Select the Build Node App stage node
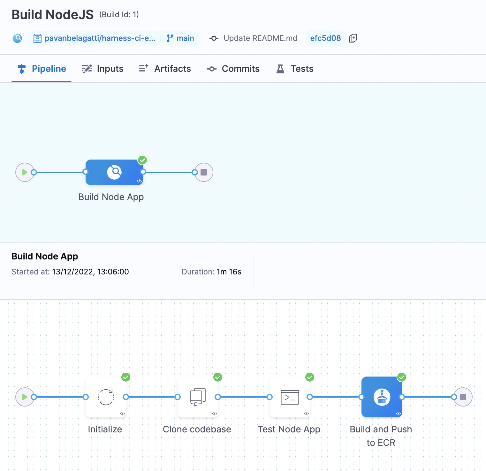The height and width of the screenshot is (471, 486). [114, 172]
